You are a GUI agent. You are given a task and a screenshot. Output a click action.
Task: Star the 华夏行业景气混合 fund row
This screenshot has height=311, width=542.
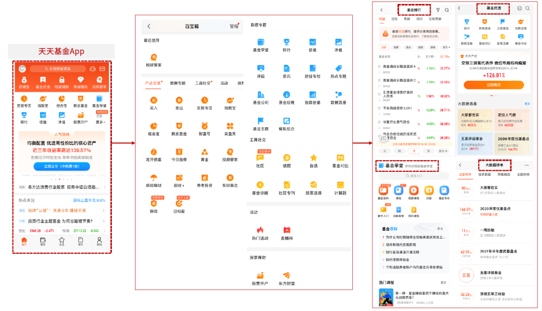380,122
